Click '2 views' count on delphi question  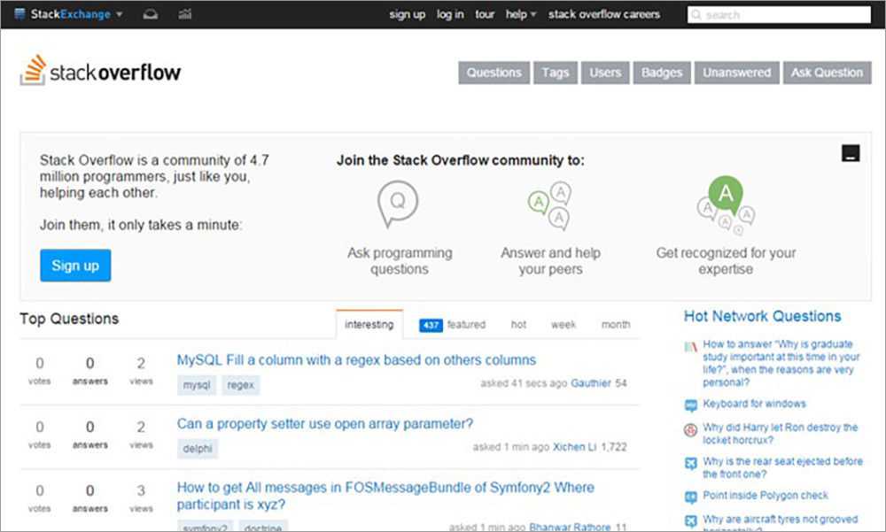[141, 435]
